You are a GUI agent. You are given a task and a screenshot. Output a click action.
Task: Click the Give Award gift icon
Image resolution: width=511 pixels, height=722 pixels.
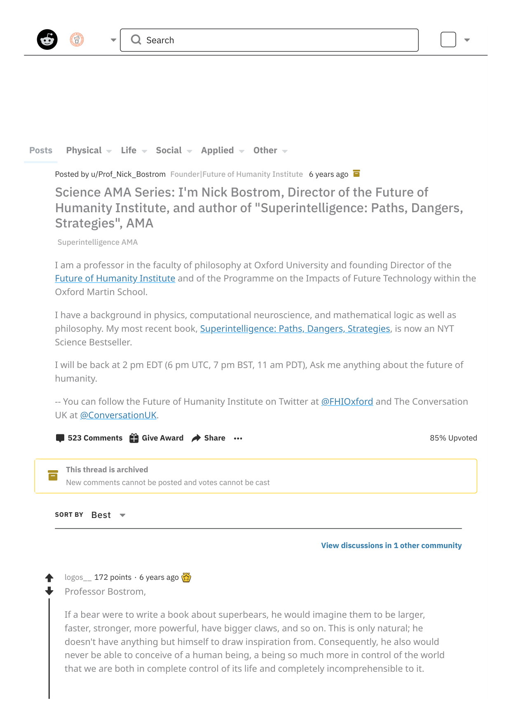tap(134, 438)
